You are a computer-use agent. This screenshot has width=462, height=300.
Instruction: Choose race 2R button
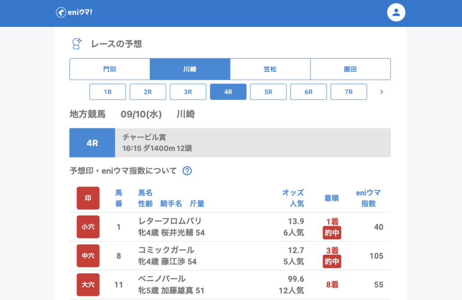(x=148, y=92)
